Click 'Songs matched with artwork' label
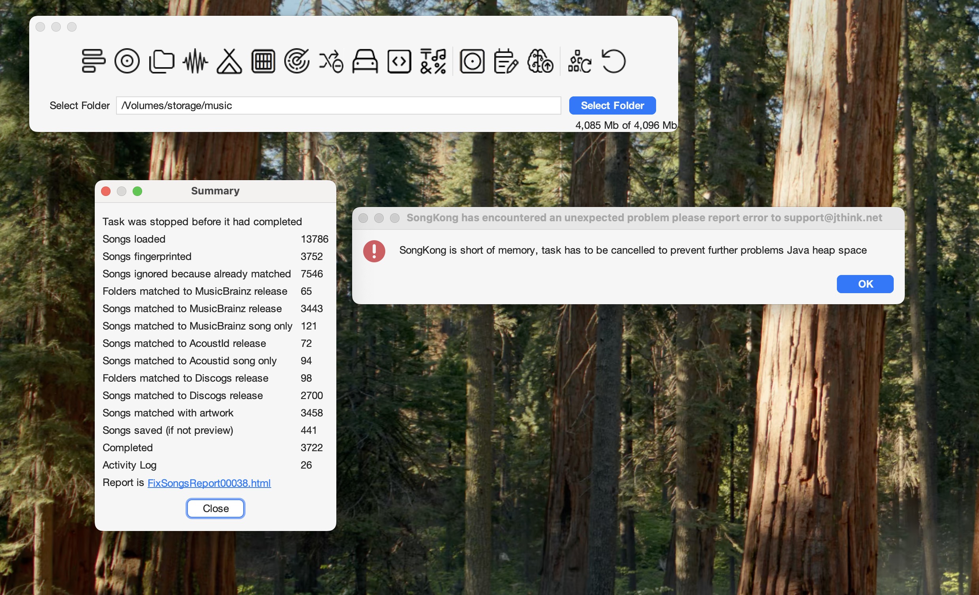Screen dimensions: 979x595 [168, 413]
